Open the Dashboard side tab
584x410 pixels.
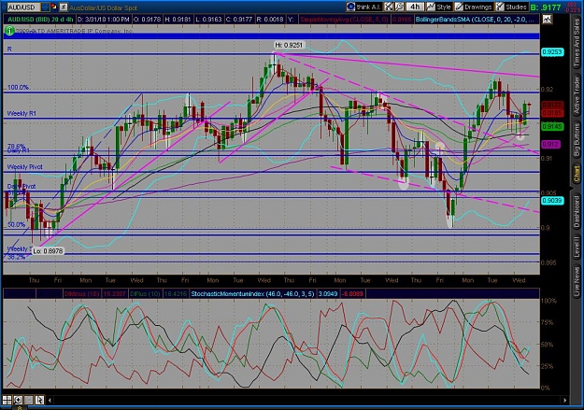click(577, 211)
